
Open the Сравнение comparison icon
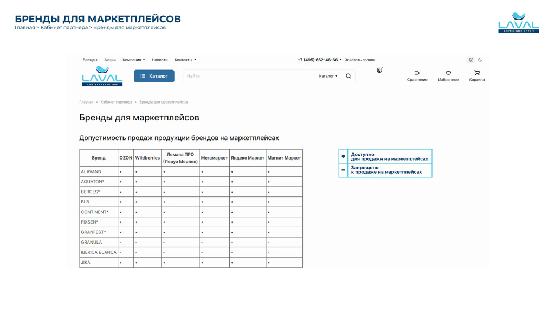(x=417, y=73)
